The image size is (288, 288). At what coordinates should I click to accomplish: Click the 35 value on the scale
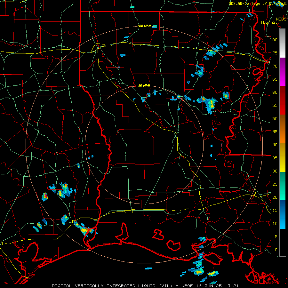tap(275, 158)
